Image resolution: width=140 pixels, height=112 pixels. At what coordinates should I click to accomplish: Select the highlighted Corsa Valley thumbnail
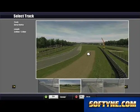70,86
